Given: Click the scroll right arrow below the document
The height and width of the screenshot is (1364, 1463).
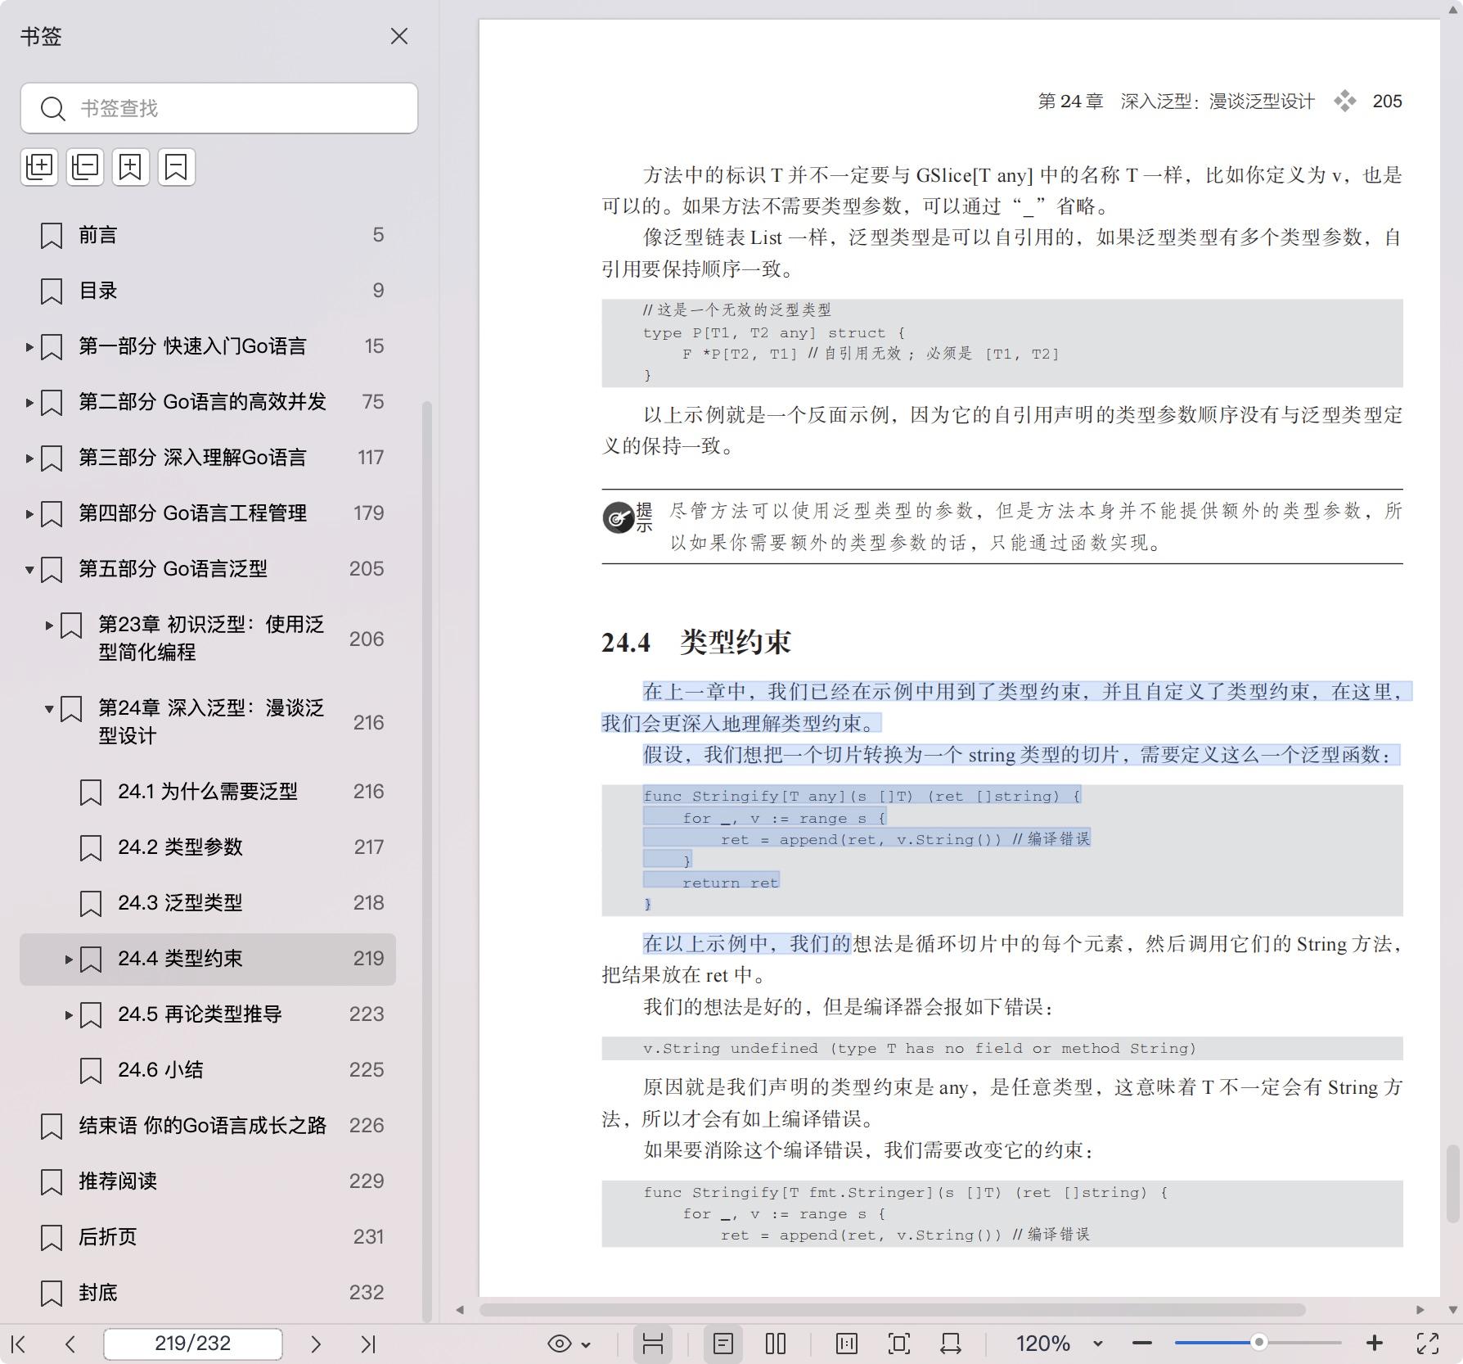Looking at the screenshot, I should 1420,1310.
